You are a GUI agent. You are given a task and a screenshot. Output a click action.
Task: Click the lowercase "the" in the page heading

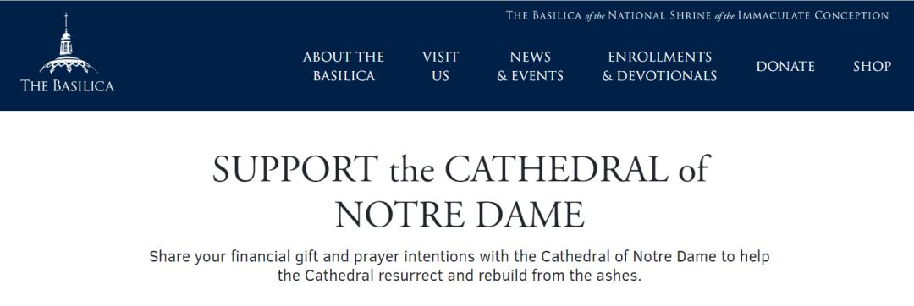pyautogui.click(x=411, y=169)
